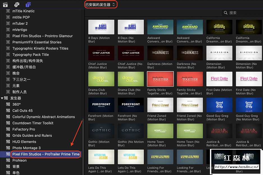Select First Date (No Motion Blur) thumbnail
The image size is (263, 175).
(249, 79)
